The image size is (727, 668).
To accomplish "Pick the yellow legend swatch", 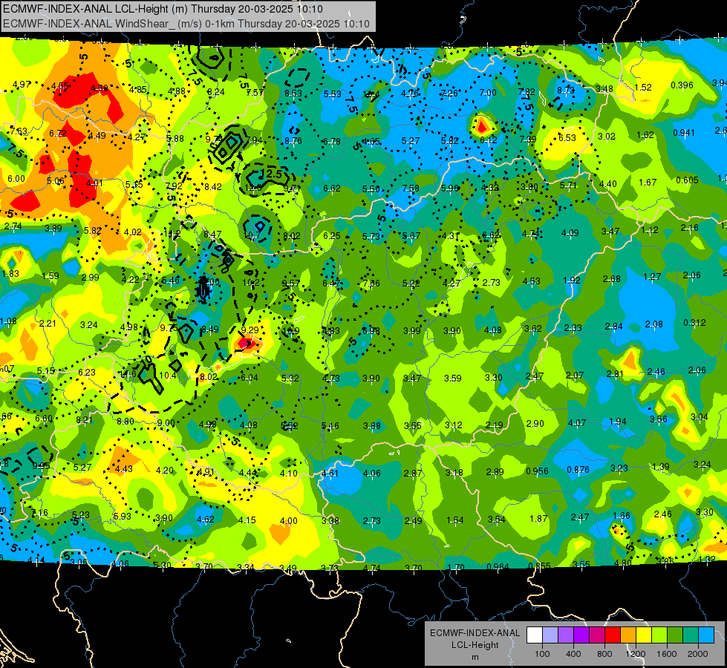I will (644, 635).
